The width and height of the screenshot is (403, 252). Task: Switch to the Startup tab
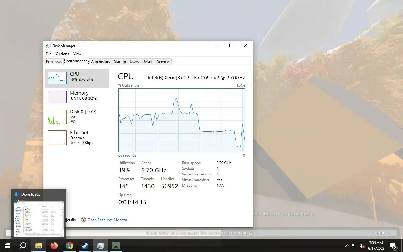[x=120, y=62]
